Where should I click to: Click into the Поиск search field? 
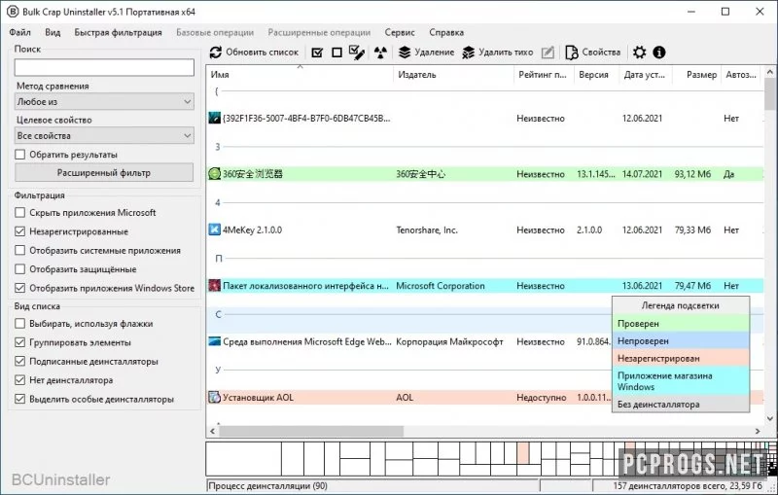click(104, 67)
